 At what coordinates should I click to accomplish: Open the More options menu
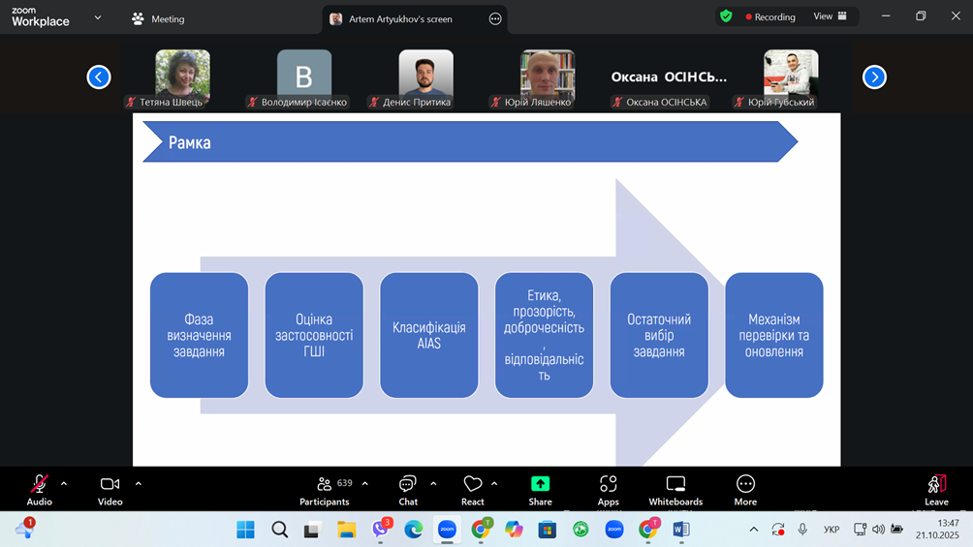click(745, 490)
